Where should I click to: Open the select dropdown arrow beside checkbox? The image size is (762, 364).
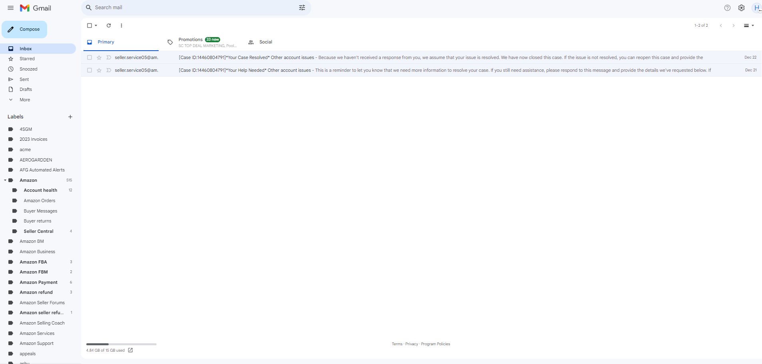pyautogui.click(x=96, y=26)
